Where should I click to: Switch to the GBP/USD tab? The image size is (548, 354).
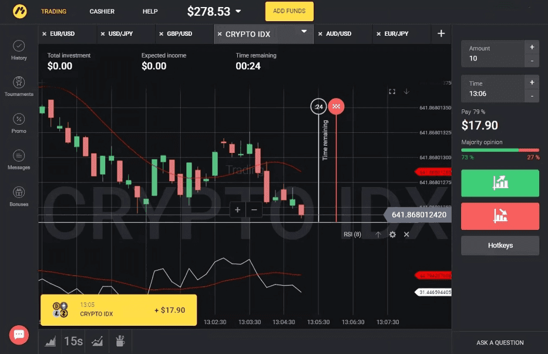[x=179, y=34]
